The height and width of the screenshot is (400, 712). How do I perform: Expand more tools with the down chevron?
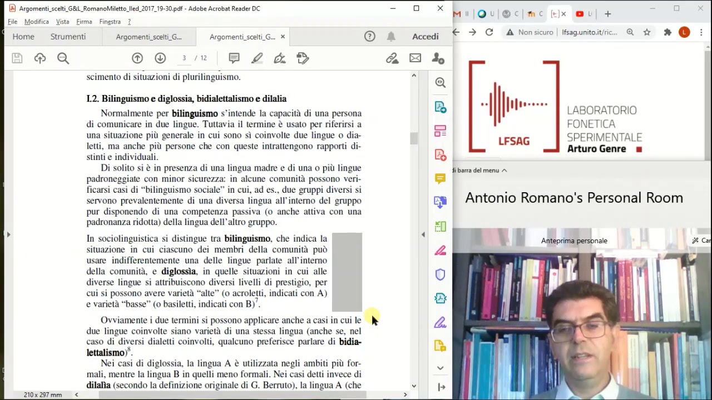[x=441, y=368]
